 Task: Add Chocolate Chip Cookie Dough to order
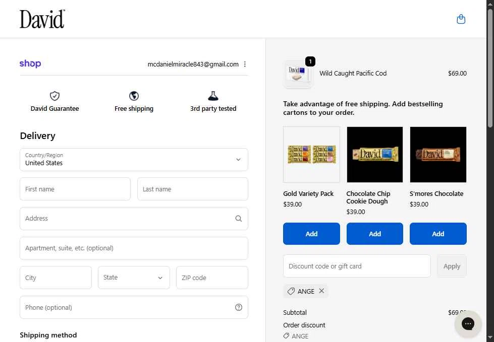pyautogui.click(x=374, y=234)
